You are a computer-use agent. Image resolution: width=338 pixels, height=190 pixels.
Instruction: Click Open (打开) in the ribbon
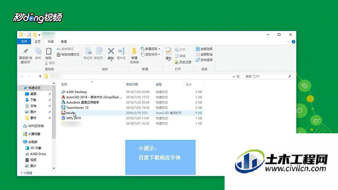181,50
